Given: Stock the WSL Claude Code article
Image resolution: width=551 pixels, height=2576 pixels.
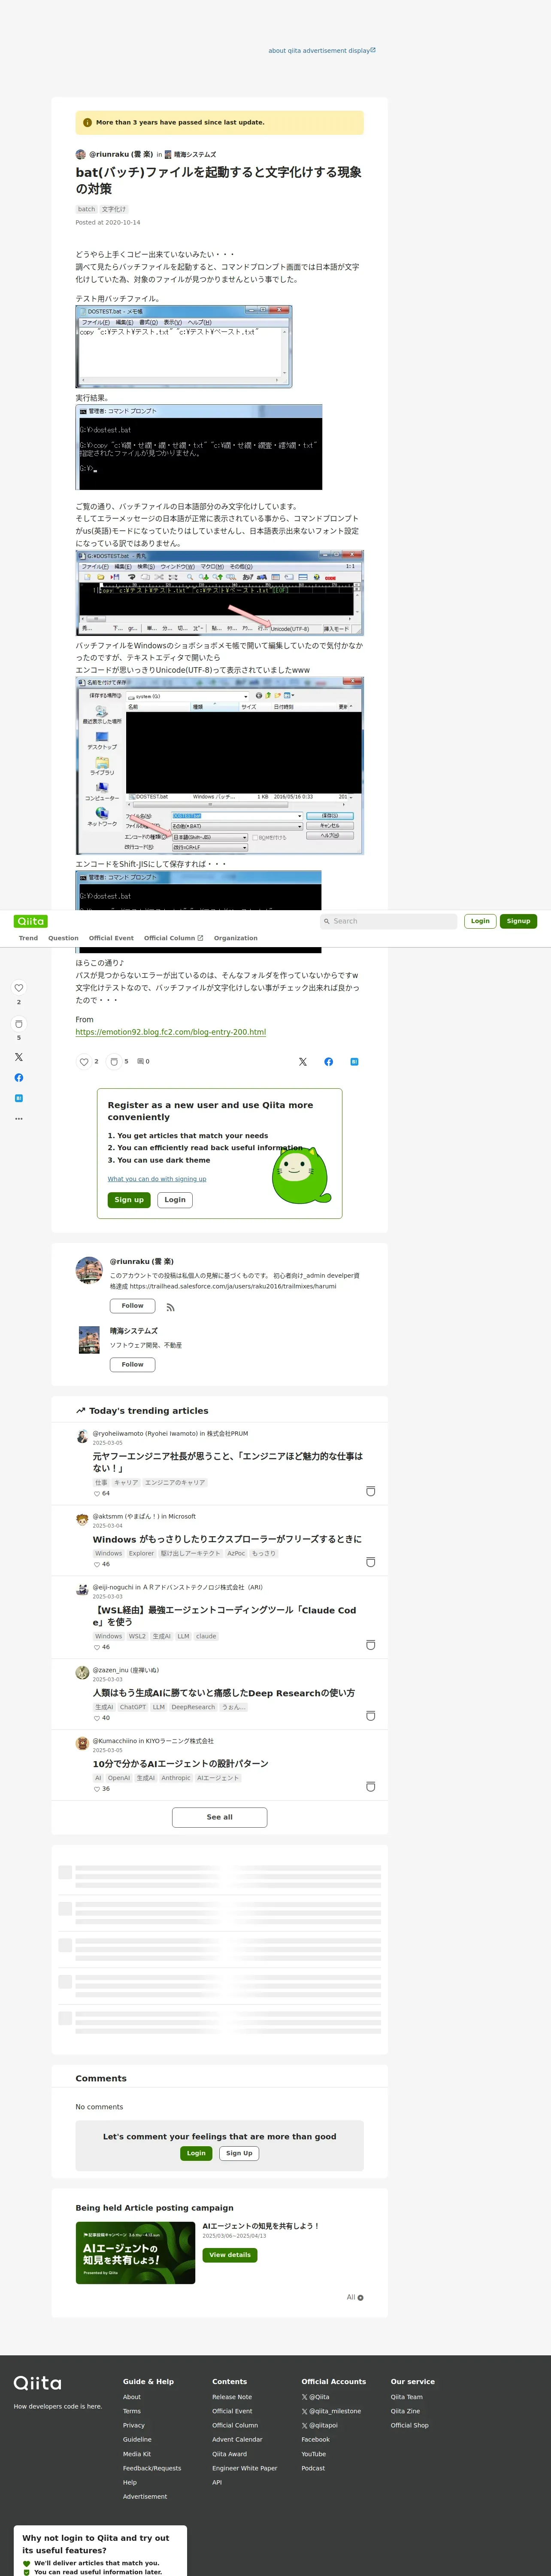Looking at the screenshot, I should [371, 1645].
